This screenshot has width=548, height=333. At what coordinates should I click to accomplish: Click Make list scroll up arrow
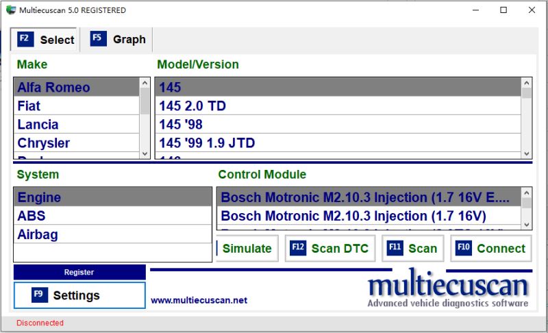click(x=145, y=83)
